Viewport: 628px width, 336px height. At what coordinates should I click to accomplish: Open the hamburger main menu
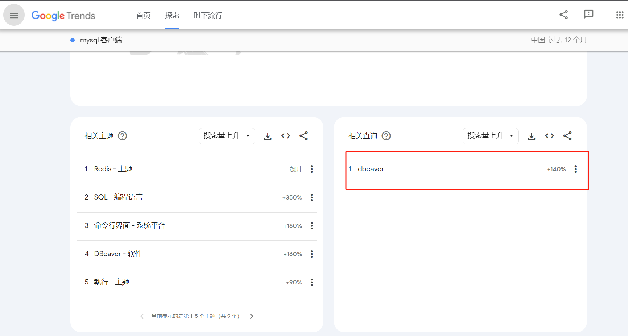click(14, 15)
